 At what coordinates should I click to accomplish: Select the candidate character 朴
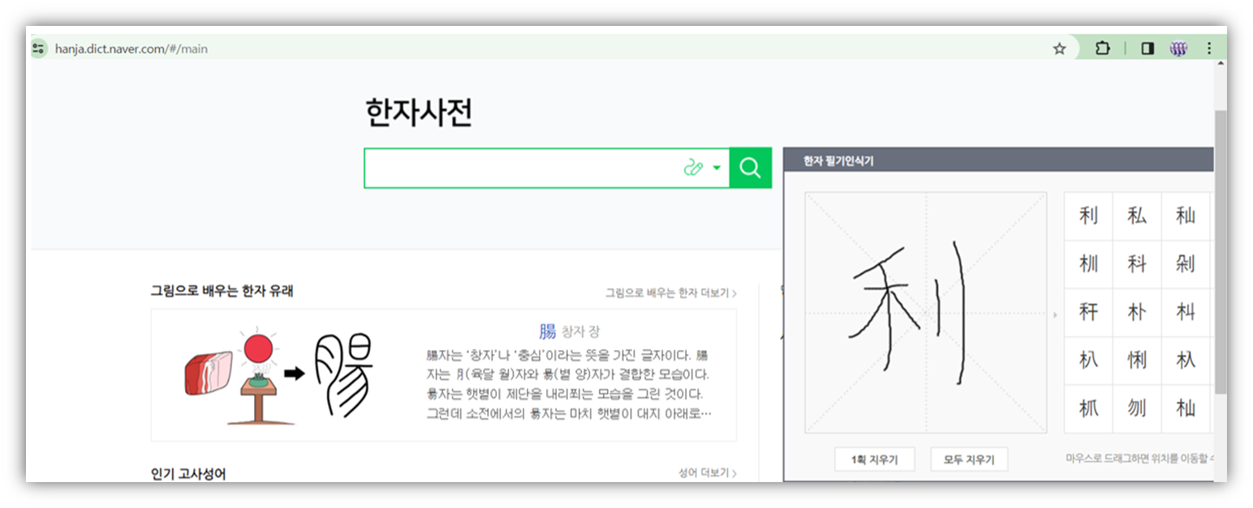tap(1137, 313)
